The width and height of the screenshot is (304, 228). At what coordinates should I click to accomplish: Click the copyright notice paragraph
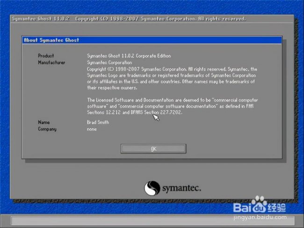point(172,78)
